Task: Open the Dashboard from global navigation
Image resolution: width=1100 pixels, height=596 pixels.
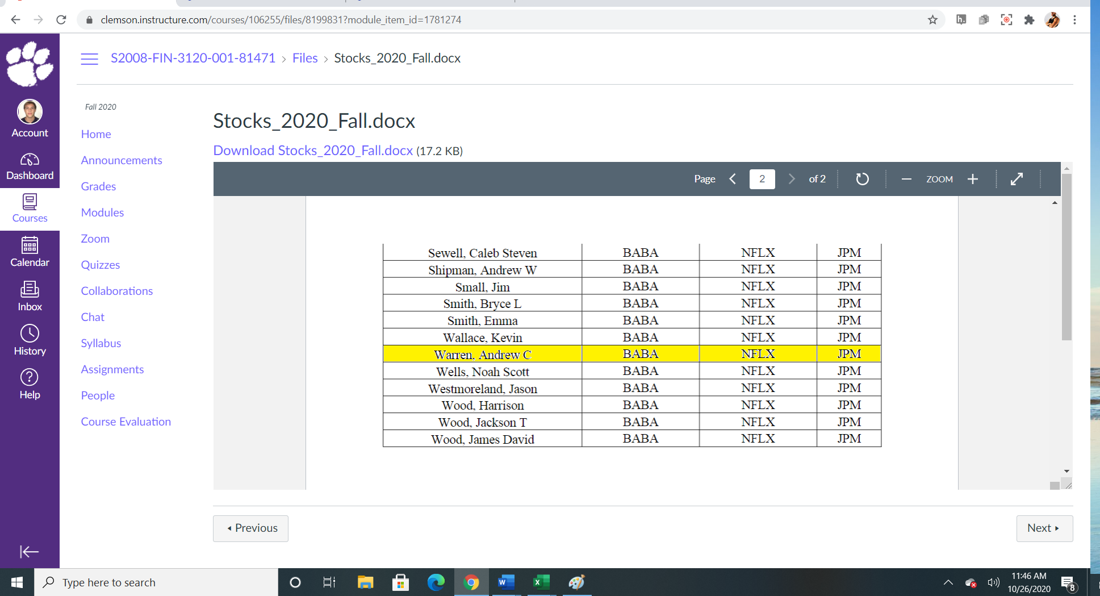Action: tap(30, 166)
